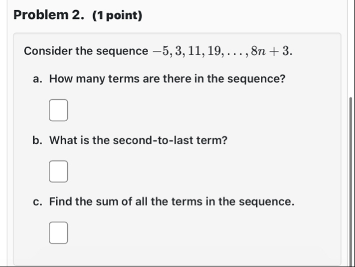Viewport: 355px width, 267px height.
Task: Click the first term '−5' in the sequence
Action: tap(161, 51)
